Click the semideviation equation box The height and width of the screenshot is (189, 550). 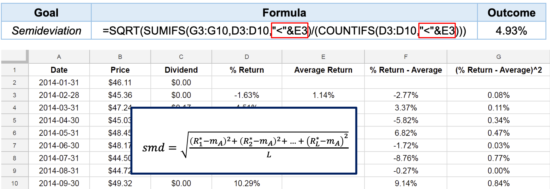[x=244, y=141]
